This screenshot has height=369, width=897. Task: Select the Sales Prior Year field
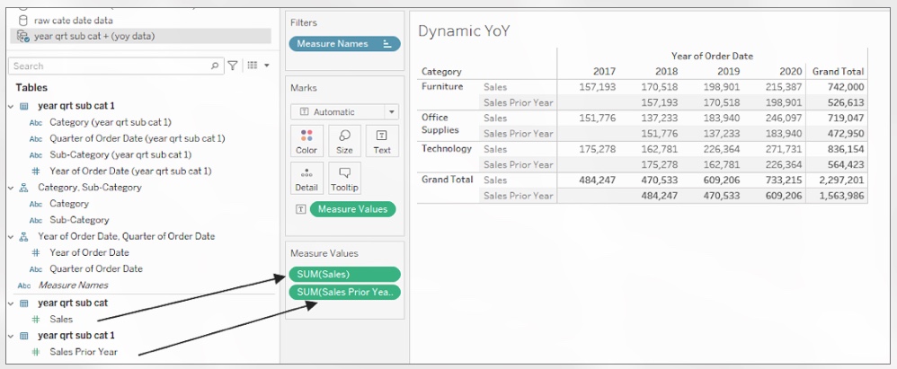(84, 352)
